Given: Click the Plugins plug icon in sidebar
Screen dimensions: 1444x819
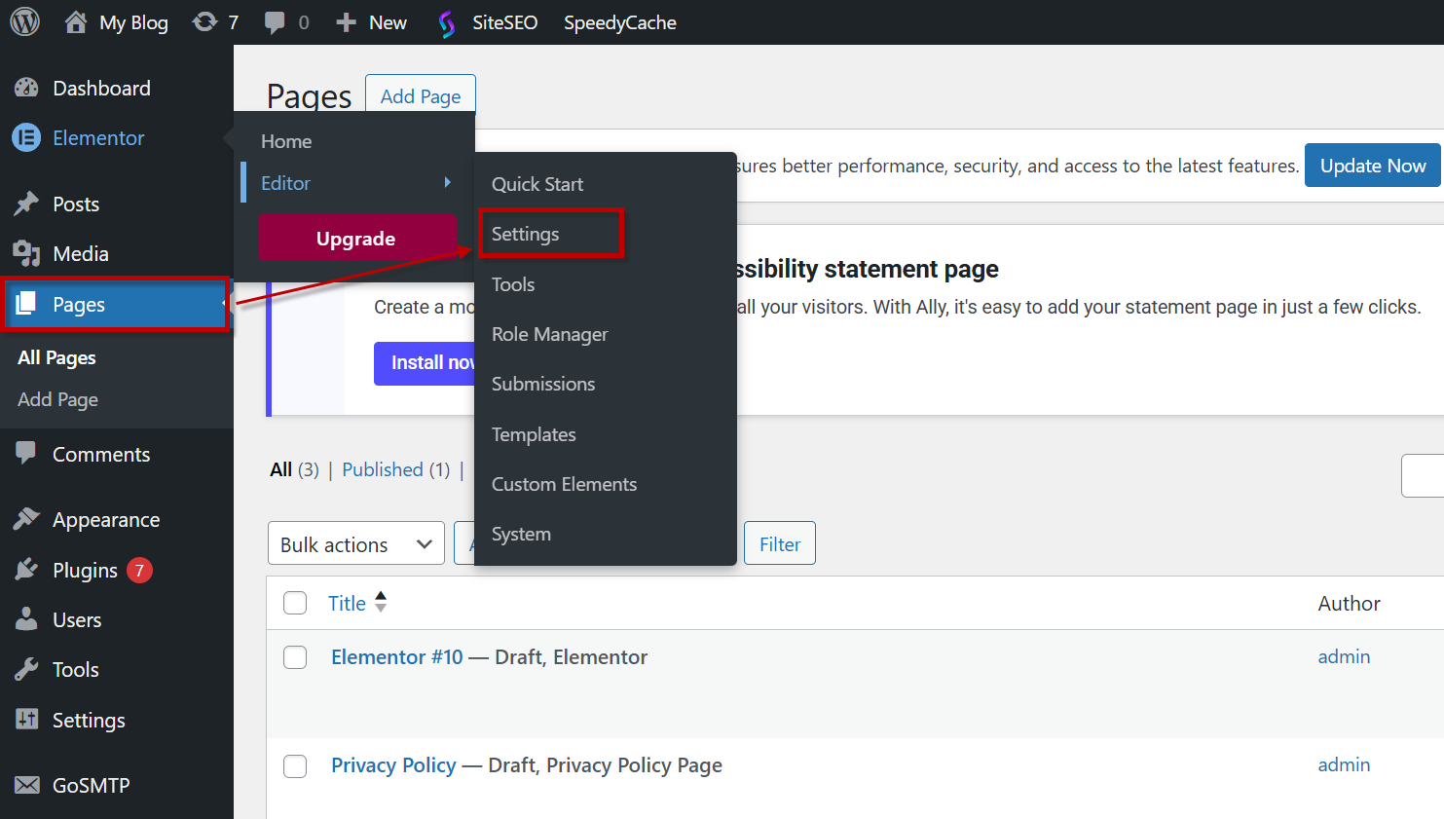Looking at the screenshot, I should click(x=26, y=570).
